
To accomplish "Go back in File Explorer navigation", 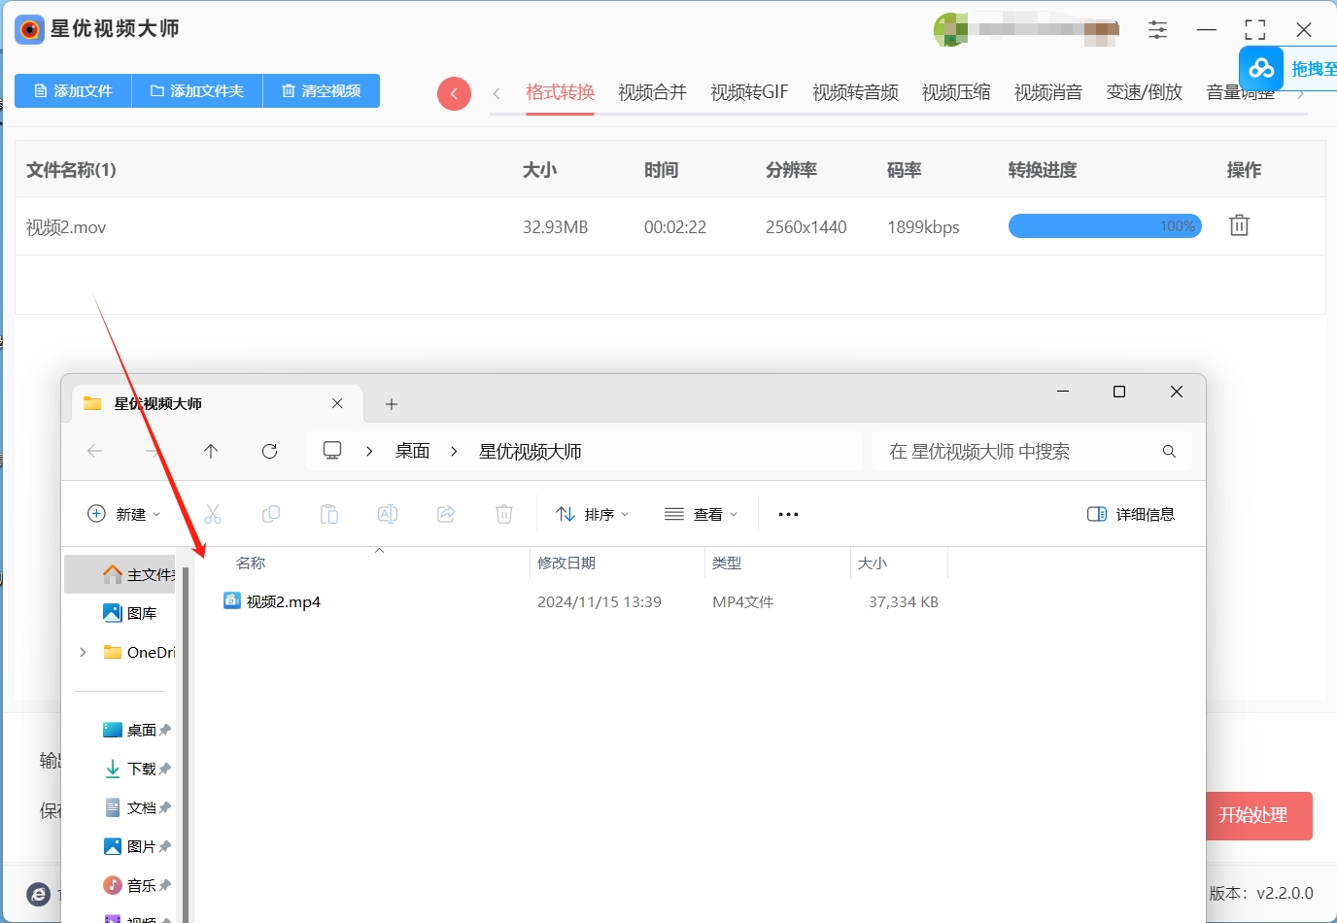I will 94,451.
